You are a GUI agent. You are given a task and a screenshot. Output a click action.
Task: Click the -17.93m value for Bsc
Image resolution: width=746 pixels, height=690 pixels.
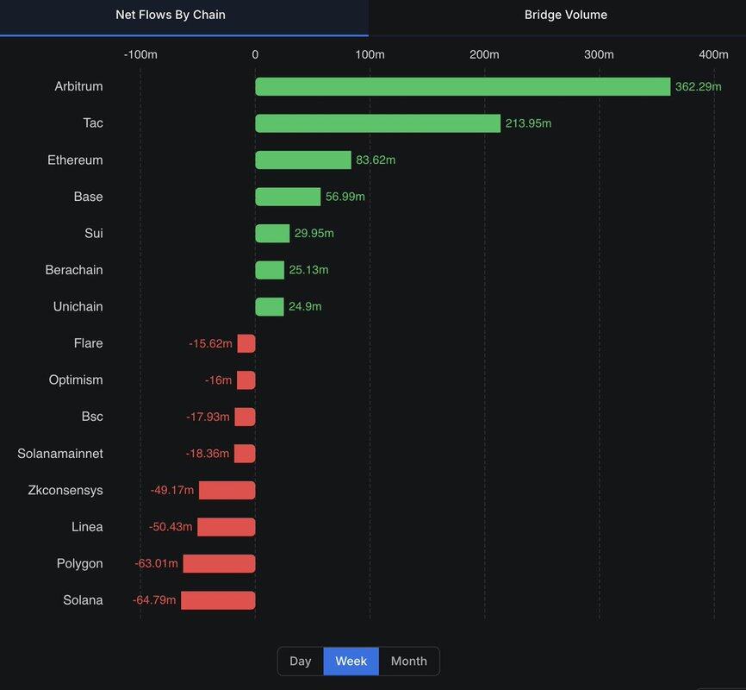208,417
